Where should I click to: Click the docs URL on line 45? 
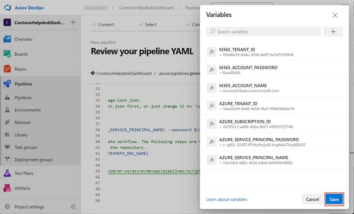point(154,171)
